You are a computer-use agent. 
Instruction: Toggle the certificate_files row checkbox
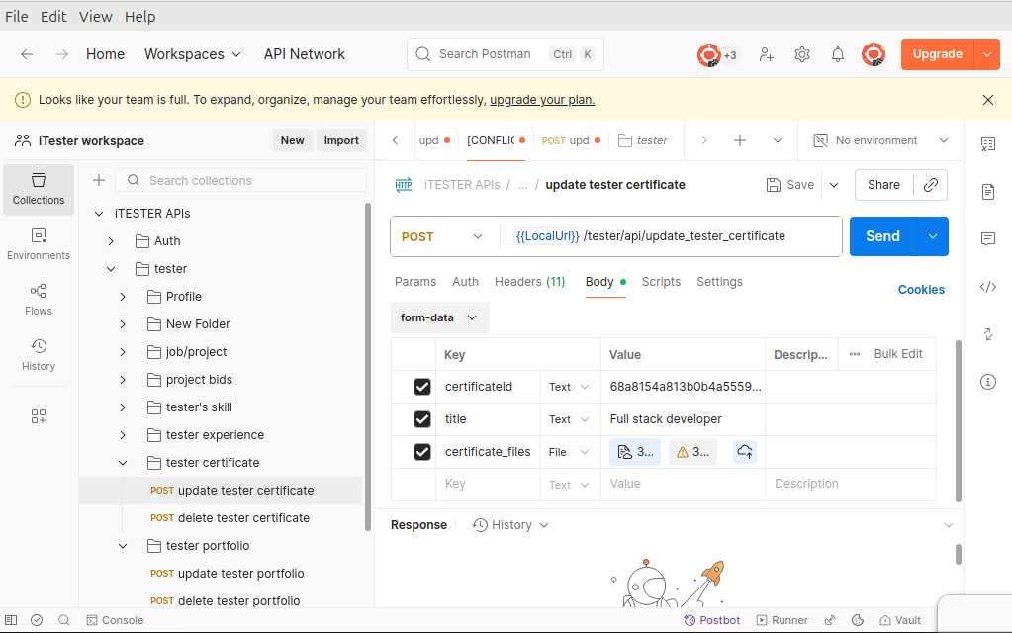click(422, 452)
